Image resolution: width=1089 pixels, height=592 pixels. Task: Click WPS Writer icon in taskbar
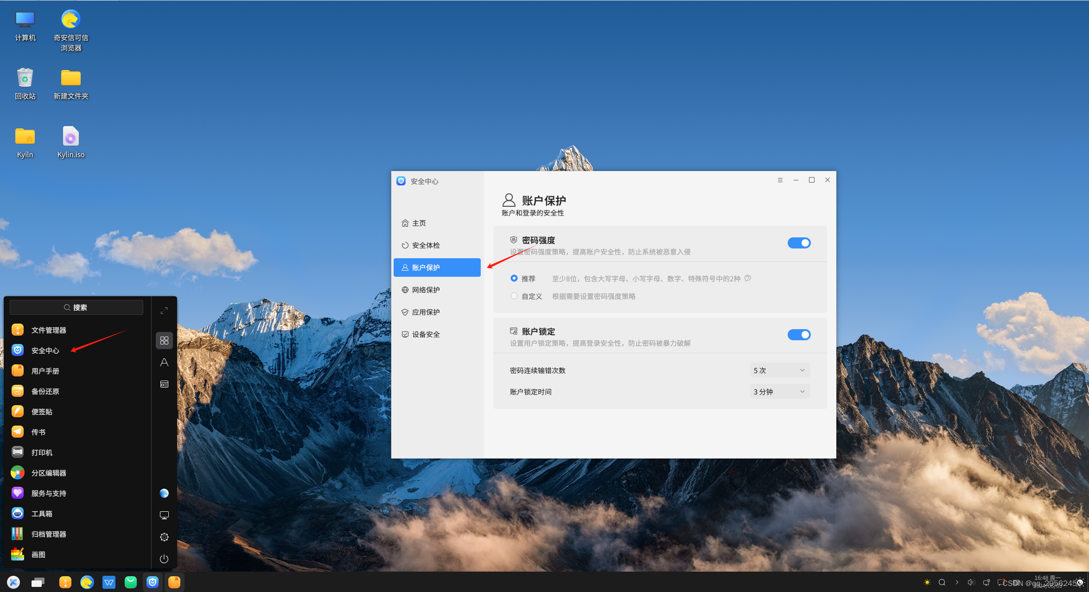click(x=109, y=582)
